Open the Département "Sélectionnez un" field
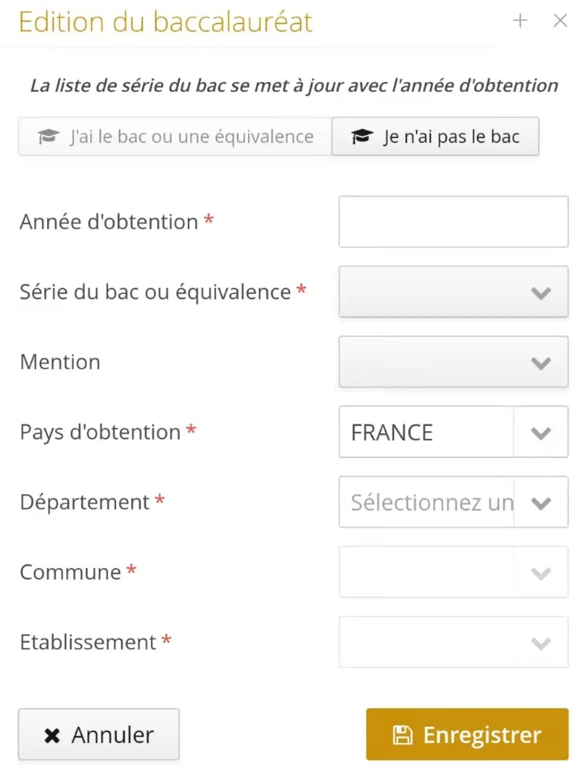 click(426, 502)
